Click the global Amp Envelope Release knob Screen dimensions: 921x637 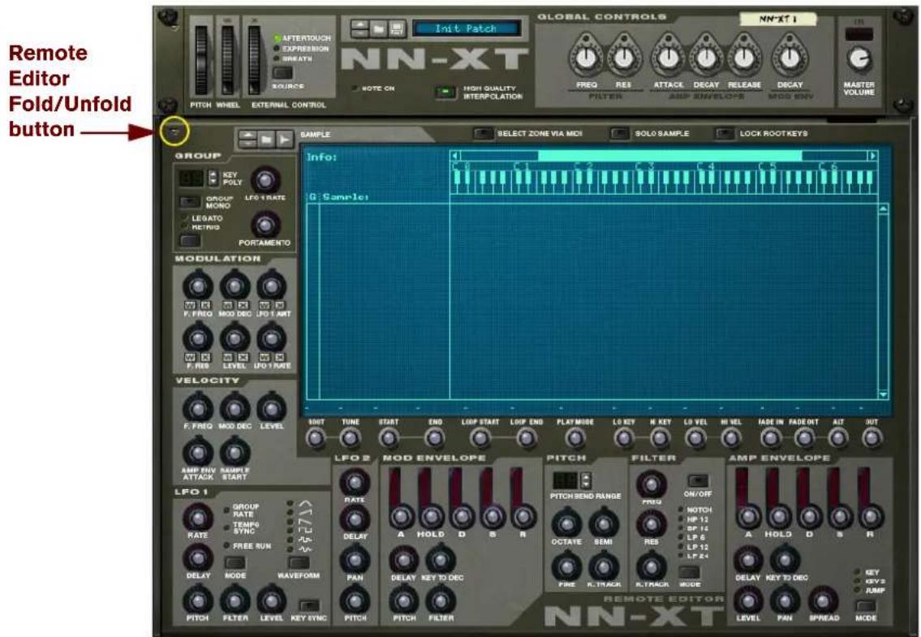pyautogui.click(x=743, y=57)
